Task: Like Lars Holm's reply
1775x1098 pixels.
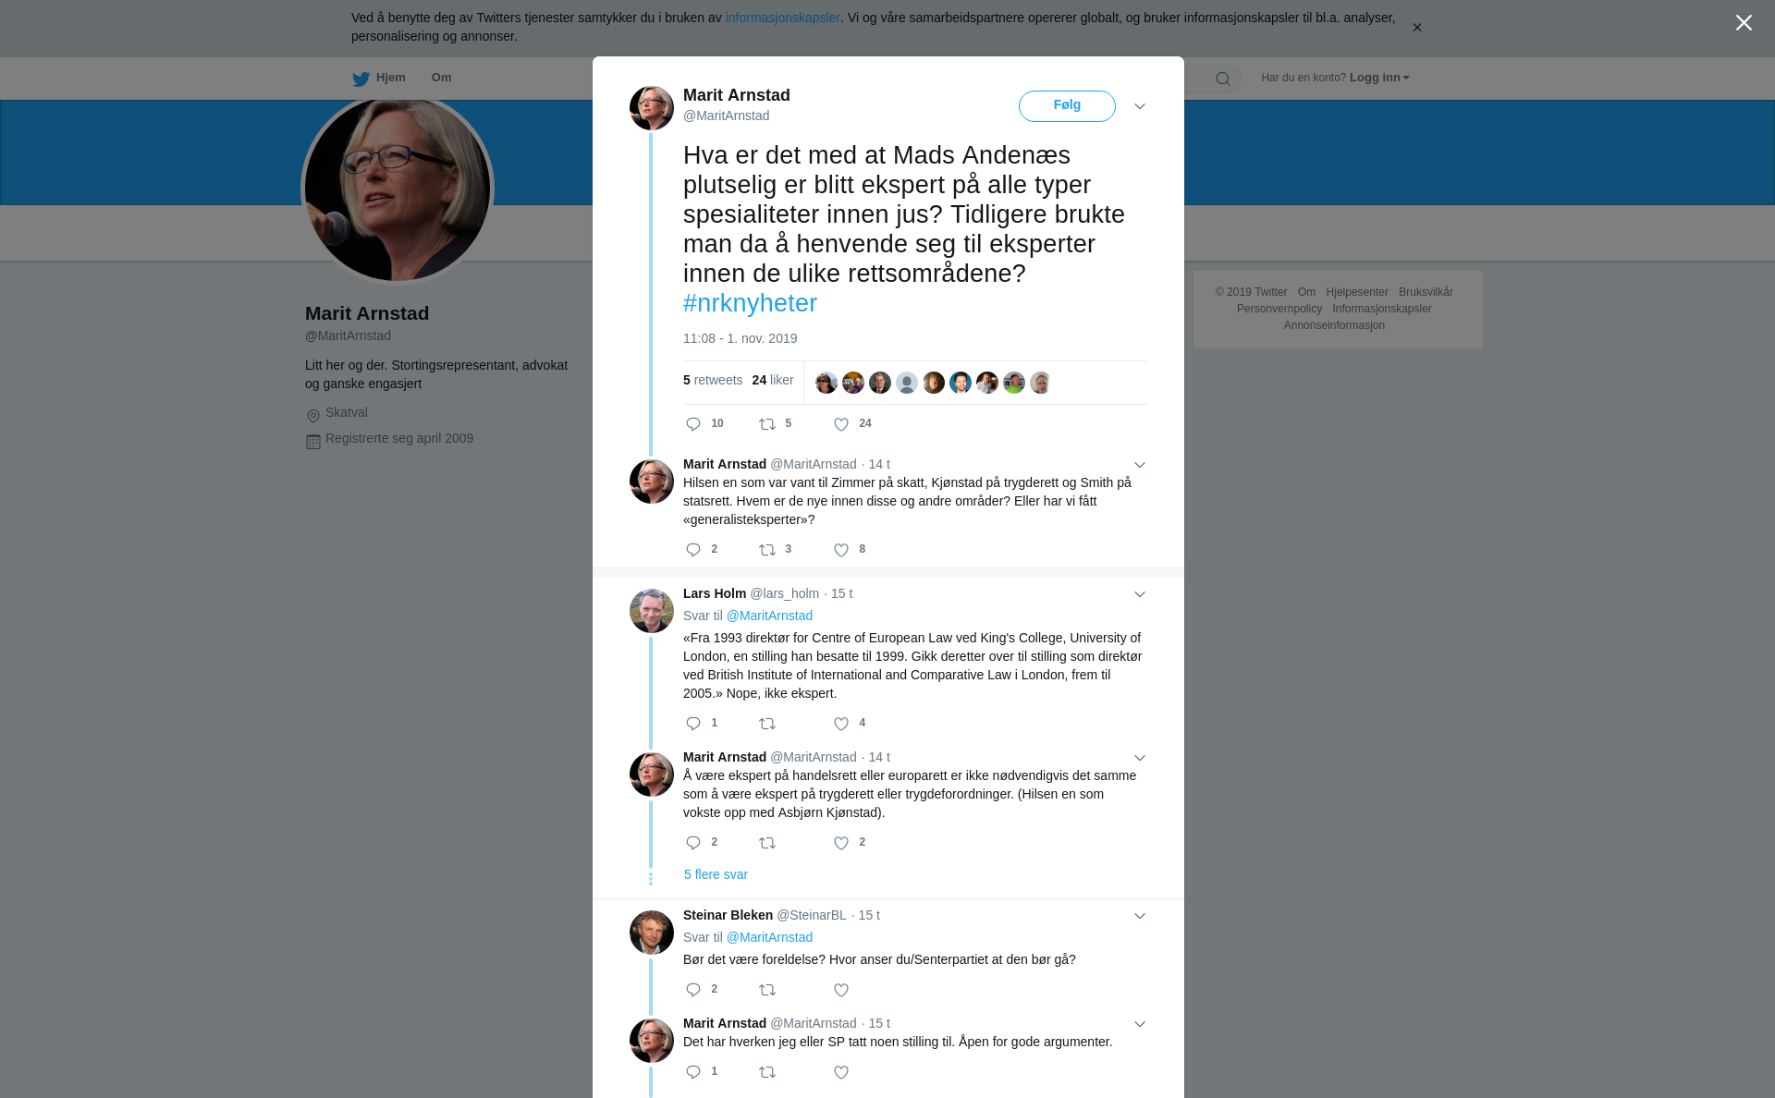Action: [x=841, y=724]
